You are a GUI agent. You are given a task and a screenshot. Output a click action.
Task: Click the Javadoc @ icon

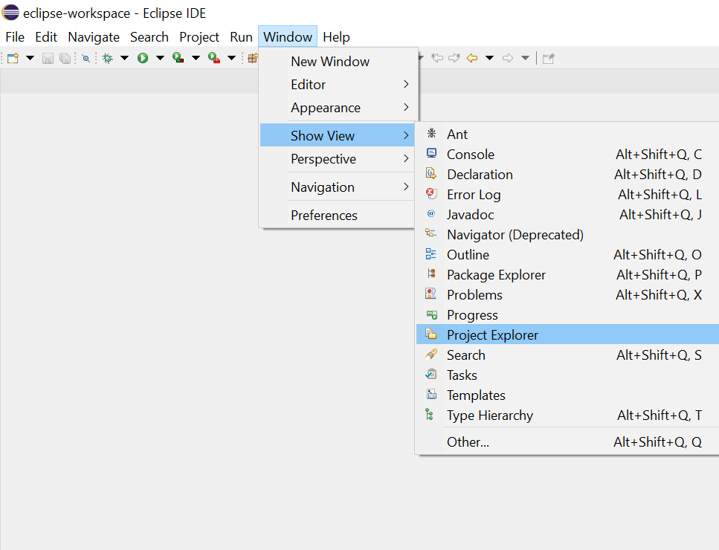(431, 213)
